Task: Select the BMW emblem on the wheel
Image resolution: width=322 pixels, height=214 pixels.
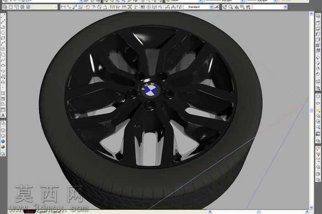Action: coord(151,89)
